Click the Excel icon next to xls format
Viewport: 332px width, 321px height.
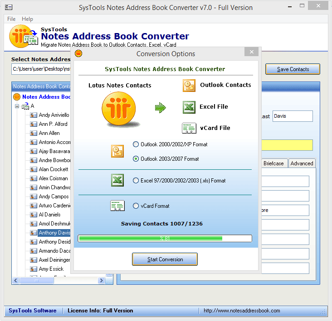point(117,180)
